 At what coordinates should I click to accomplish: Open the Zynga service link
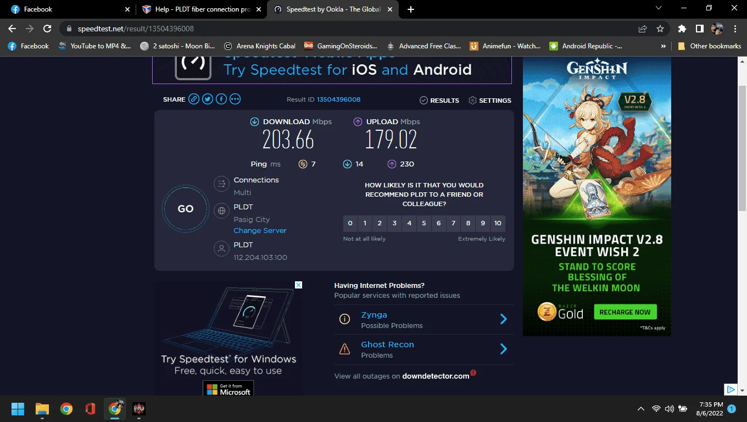coord(374,315)
